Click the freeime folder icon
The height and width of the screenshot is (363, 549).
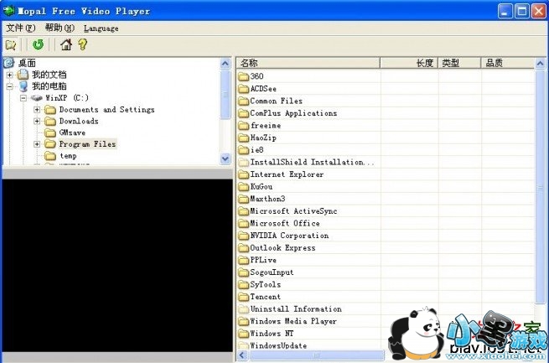[243, 125]
